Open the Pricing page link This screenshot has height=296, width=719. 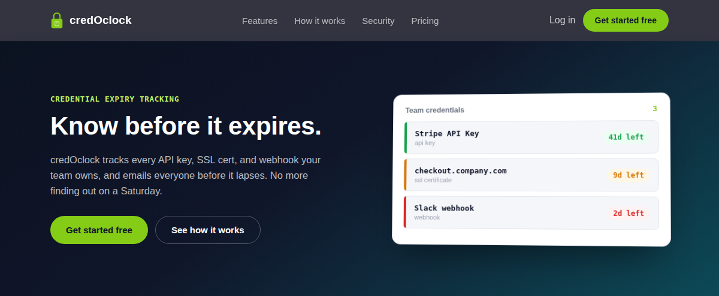pyautogui.click(x=425, y=20)
